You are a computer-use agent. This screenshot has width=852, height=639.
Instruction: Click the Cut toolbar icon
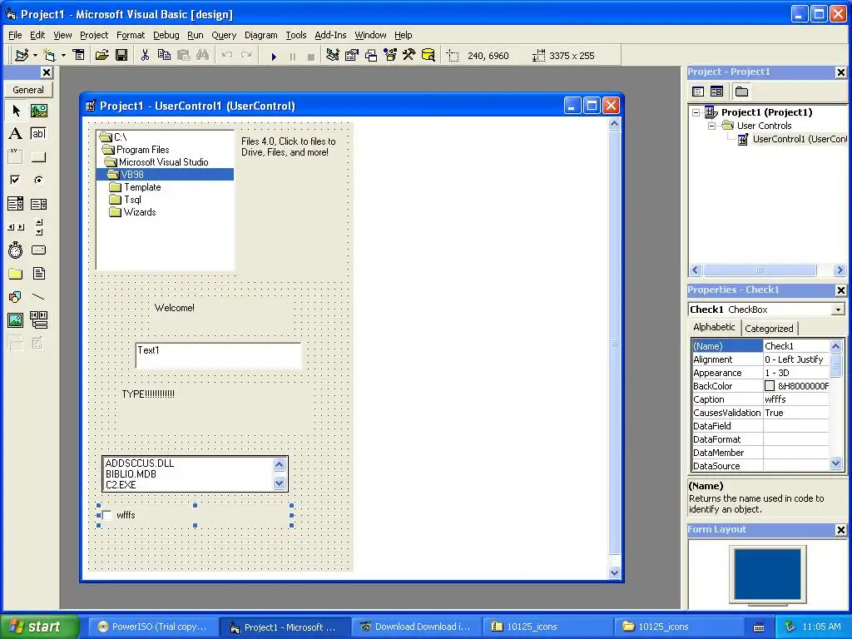click(145, 55)
